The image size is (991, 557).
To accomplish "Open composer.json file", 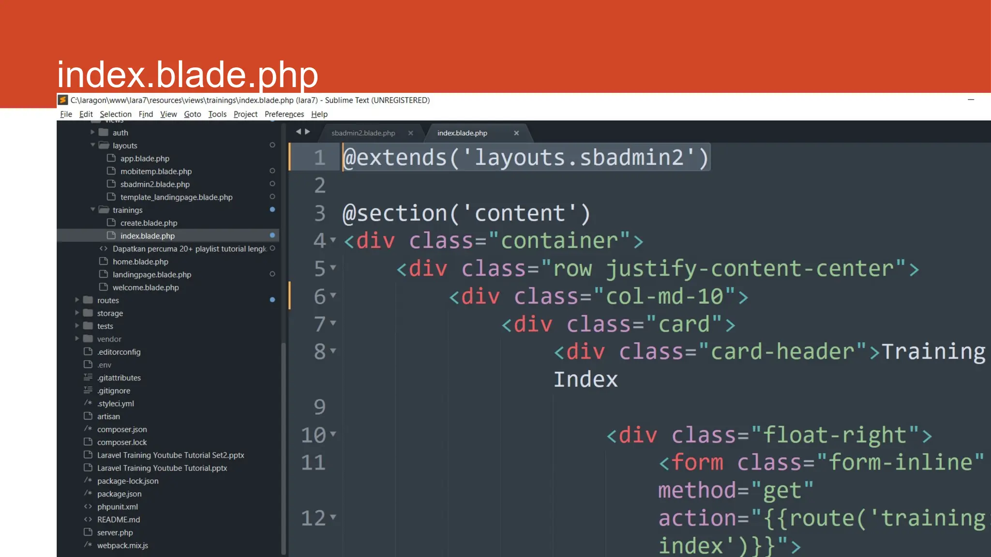I will (x=122, y=429).
